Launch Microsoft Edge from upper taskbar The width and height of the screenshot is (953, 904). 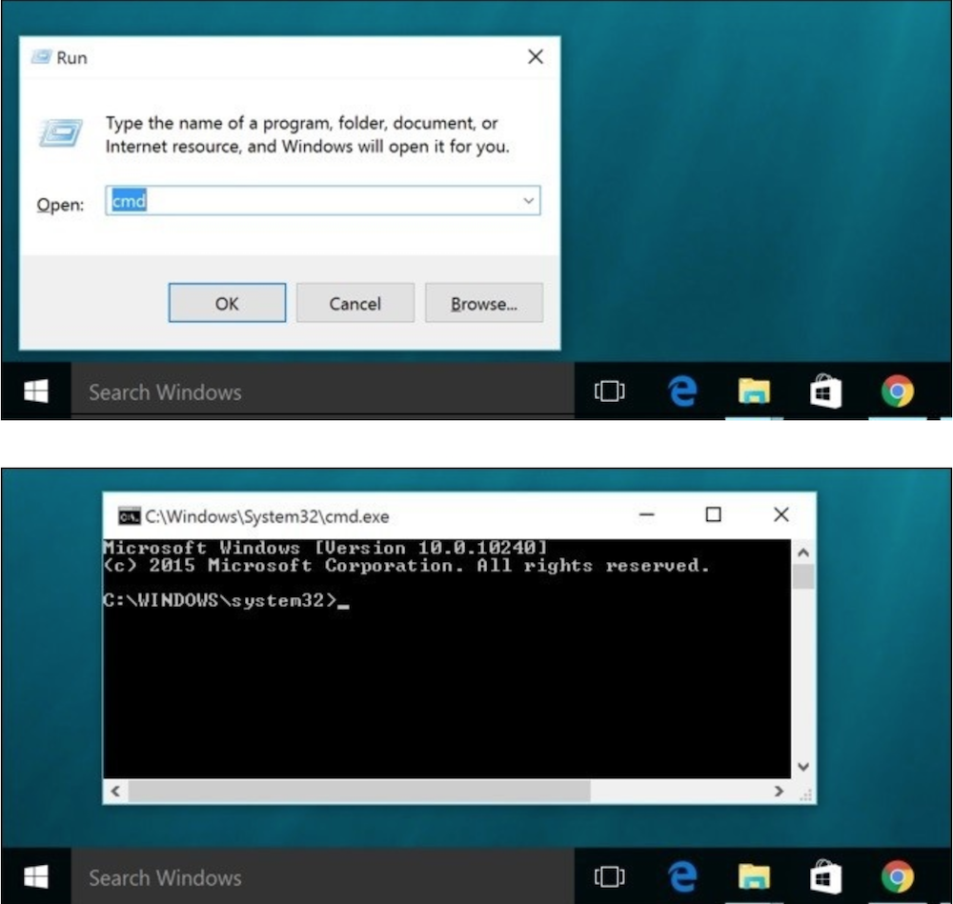pos(682,391)
